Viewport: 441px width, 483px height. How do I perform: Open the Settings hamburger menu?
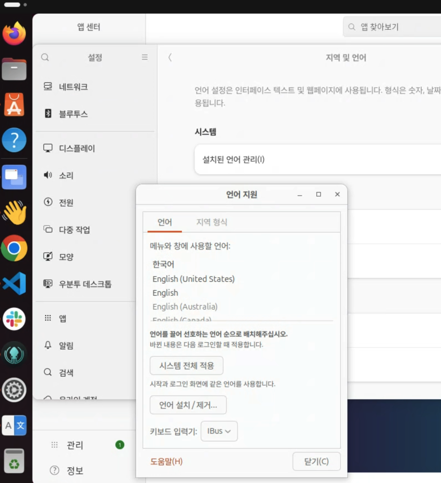click(145, 57)
